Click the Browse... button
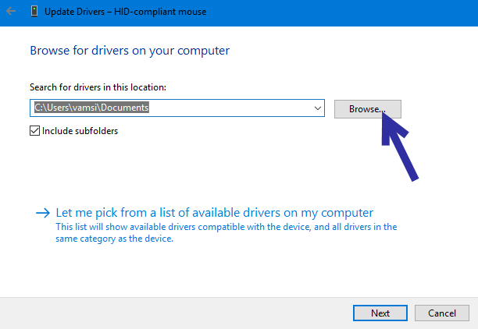 (x=368, y=109)
